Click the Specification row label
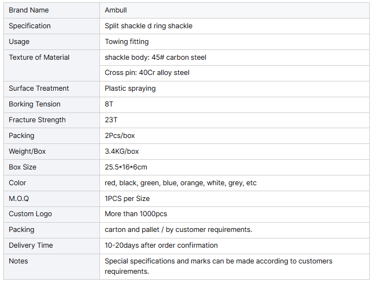Screen dimensions: 372x283 tap(30, 26)
